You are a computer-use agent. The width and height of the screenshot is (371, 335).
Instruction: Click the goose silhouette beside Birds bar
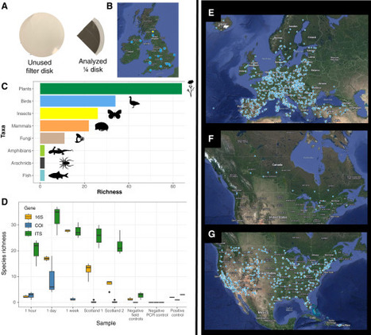point(134,102)
